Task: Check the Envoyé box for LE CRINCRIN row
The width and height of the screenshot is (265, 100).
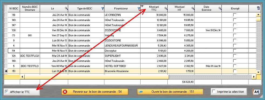Action: coord(235,15)
